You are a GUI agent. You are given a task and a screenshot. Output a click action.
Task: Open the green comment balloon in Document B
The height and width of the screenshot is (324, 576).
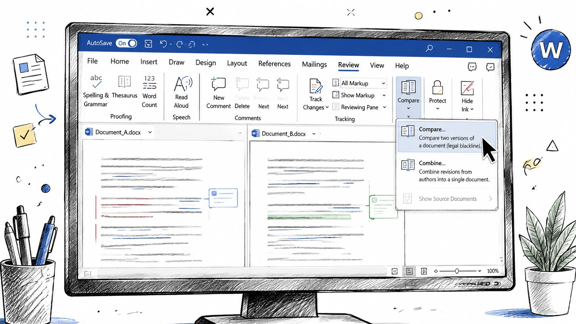[x=383, y=207]
